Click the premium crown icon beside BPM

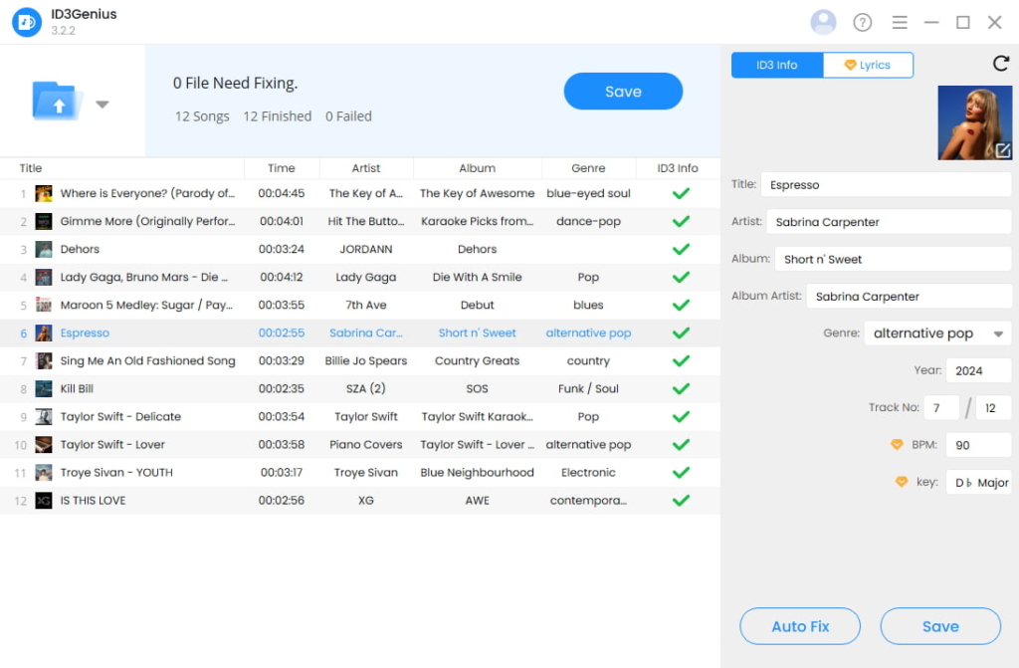point(896,444)
